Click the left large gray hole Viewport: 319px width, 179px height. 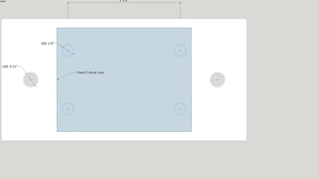[30, 80]
